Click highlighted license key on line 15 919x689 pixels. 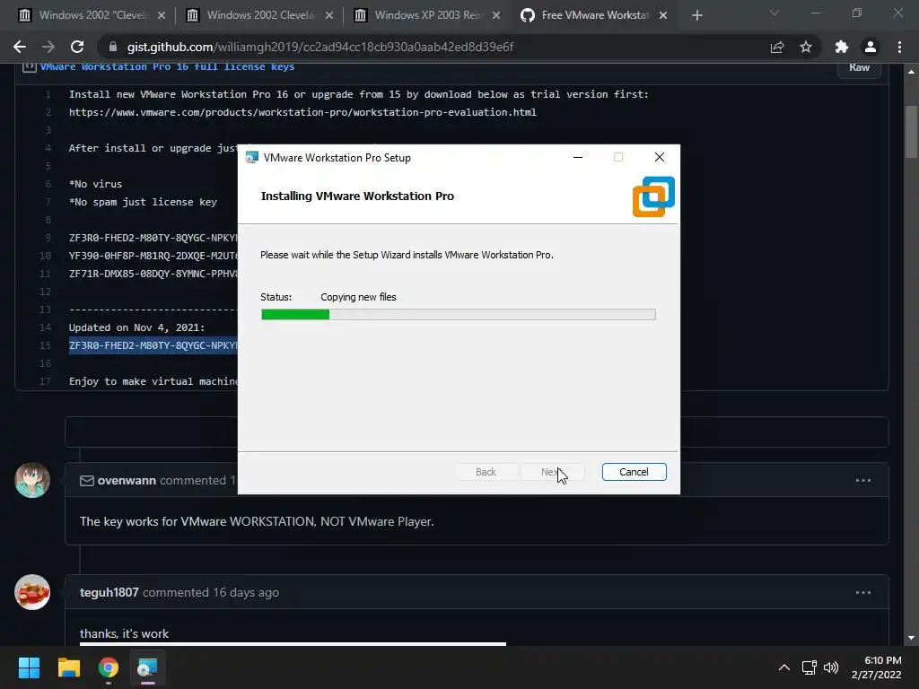[153, 345]
